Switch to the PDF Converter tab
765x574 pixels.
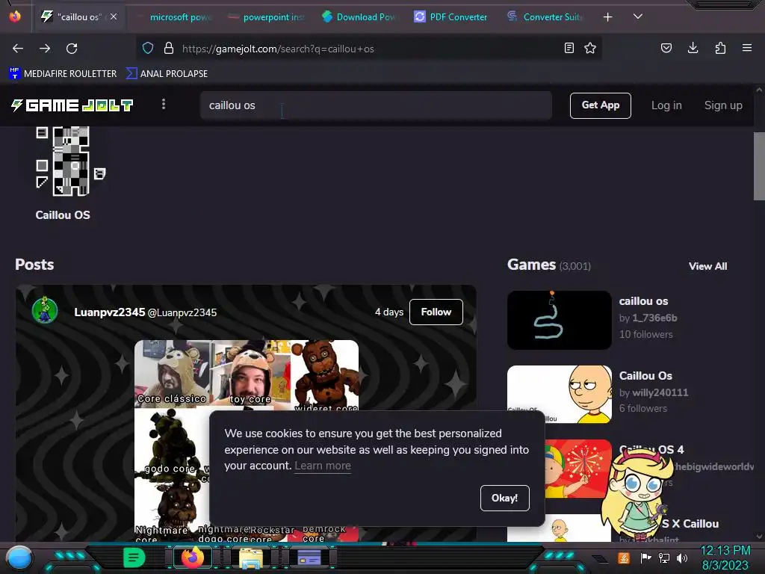pos(451,17)
